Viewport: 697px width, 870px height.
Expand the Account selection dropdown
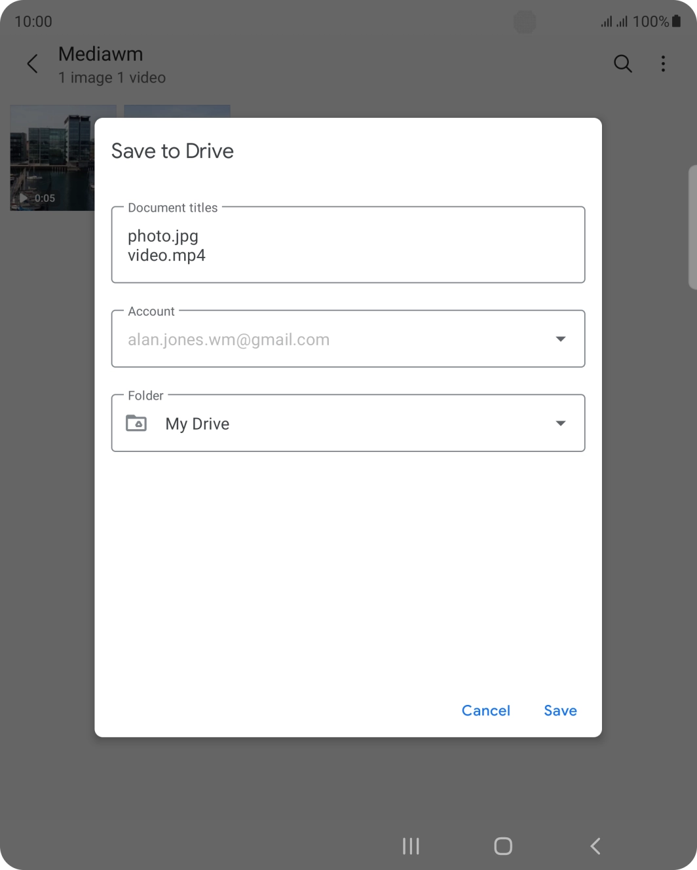tap(560, 339)
